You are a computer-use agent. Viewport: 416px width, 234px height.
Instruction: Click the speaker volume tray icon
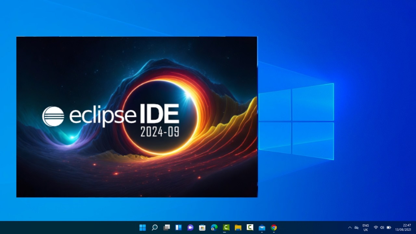coord(382,227)
